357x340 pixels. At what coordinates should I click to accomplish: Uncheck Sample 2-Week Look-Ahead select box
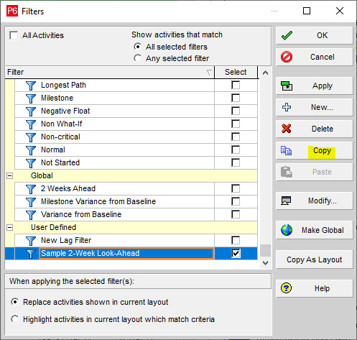tap(236, 253)
